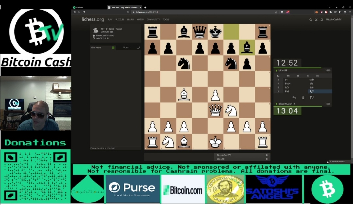Open the extensions puzzle-piece icon

[x=331, y=12]
